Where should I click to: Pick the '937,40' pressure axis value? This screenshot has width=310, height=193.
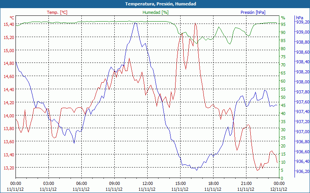[302, 112]
